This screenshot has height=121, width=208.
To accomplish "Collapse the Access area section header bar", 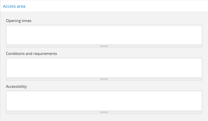I will pos(104,6).
